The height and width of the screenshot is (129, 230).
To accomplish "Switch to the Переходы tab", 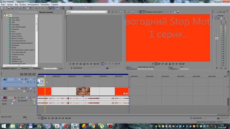I will [37, 68].
